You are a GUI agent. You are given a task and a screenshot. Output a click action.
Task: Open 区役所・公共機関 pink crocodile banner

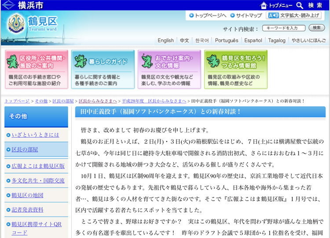click(37, 69)
